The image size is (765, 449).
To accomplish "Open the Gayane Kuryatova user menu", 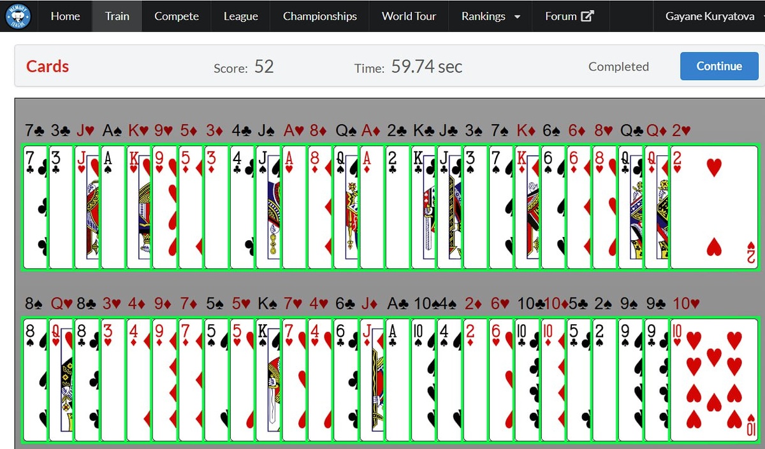I will pyautogui.click(x=709, y=16).
